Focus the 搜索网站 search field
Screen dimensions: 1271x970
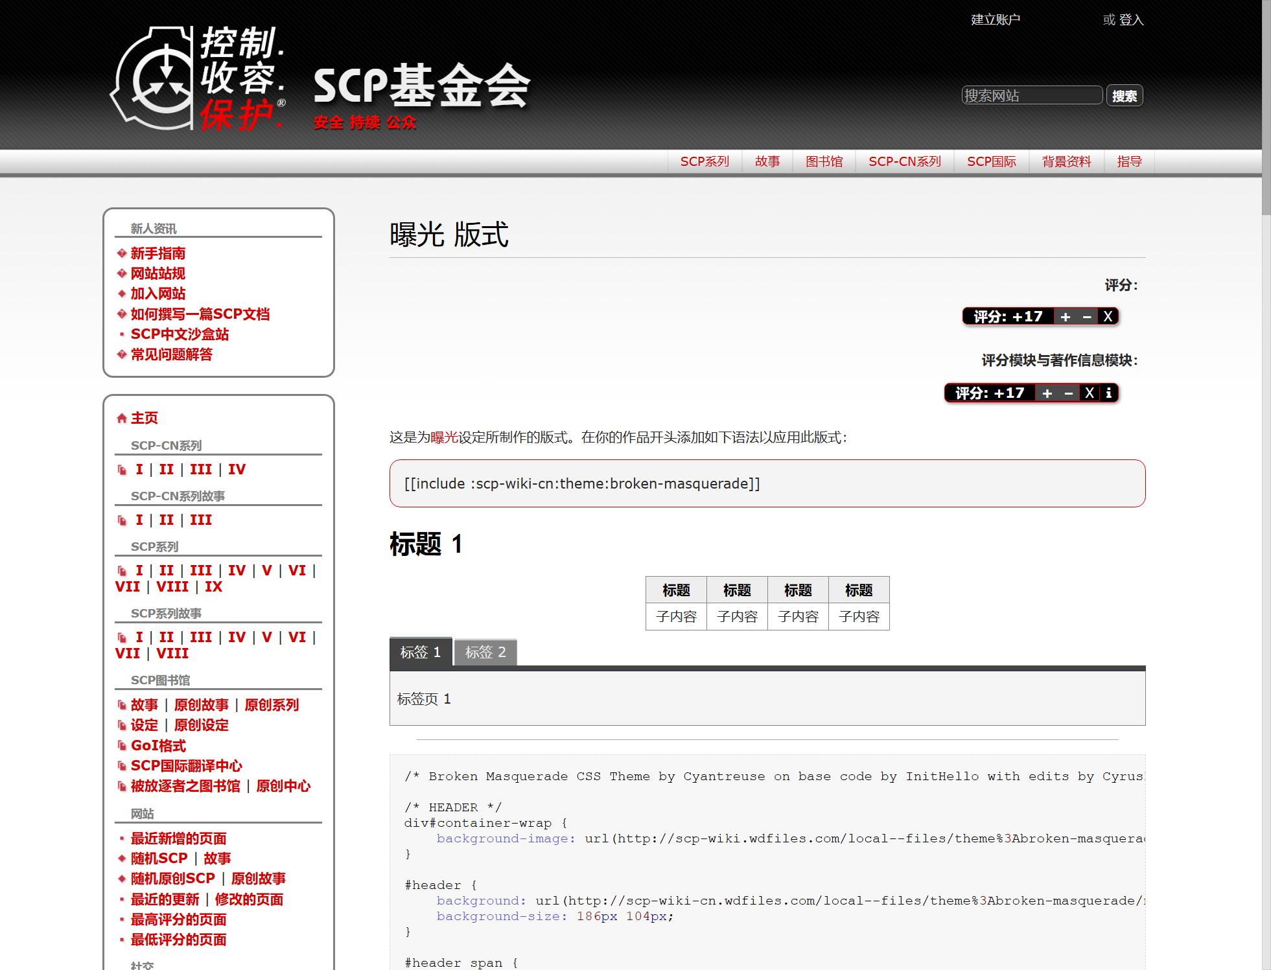coord(1031,96)
